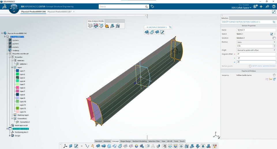277x149 pixels.
Task: Click the axis system tool in bottom toolbar
Action: click(x=65, y=146)
